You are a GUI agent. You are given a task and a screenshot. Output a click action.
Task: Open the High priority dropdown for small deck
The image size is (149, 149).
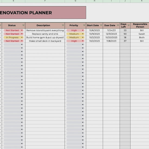(x=83, y=41)
